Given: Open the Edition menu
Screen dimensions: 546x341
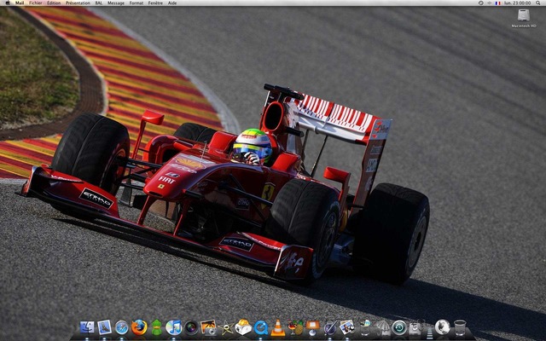Looking at the screenshot, I should (54, 3).
